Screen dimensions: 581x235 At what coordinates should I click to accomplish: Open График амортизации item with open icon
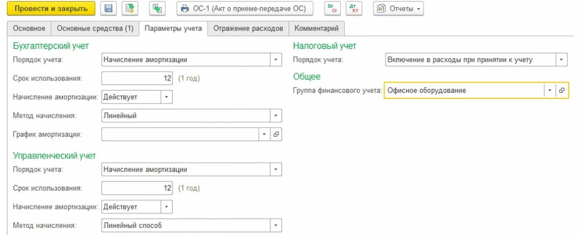pos(276,134)
